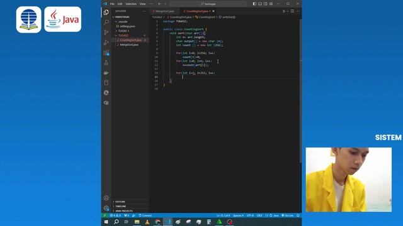Open the Windows Start menu
The width and height of the screenshot is (403, 226).
coord(106,222)
